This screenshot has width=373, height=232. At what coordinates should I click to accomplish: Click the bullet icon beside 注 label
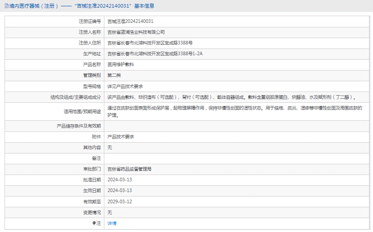[94, 223]
